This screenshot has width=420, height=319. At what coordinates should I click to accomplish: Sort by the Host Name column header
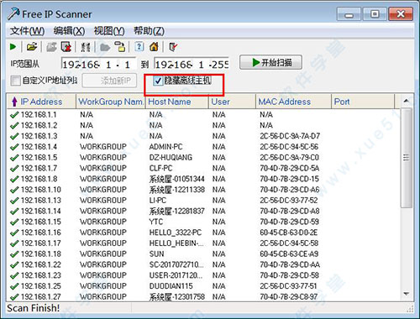pos(176,102)
